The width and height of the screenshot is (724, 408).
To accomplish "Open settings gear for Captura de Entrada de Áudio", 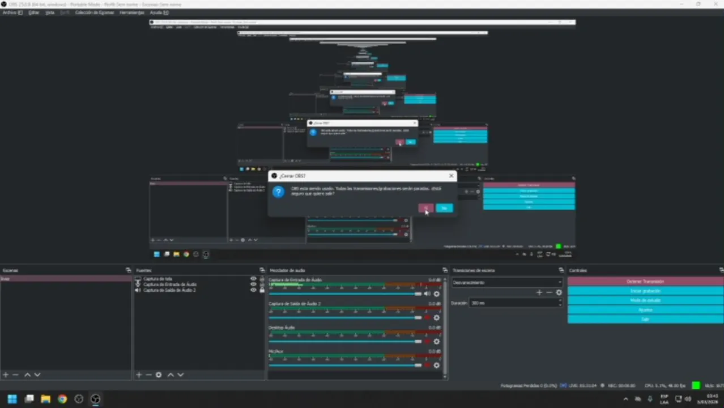I will tap(436, 294).
